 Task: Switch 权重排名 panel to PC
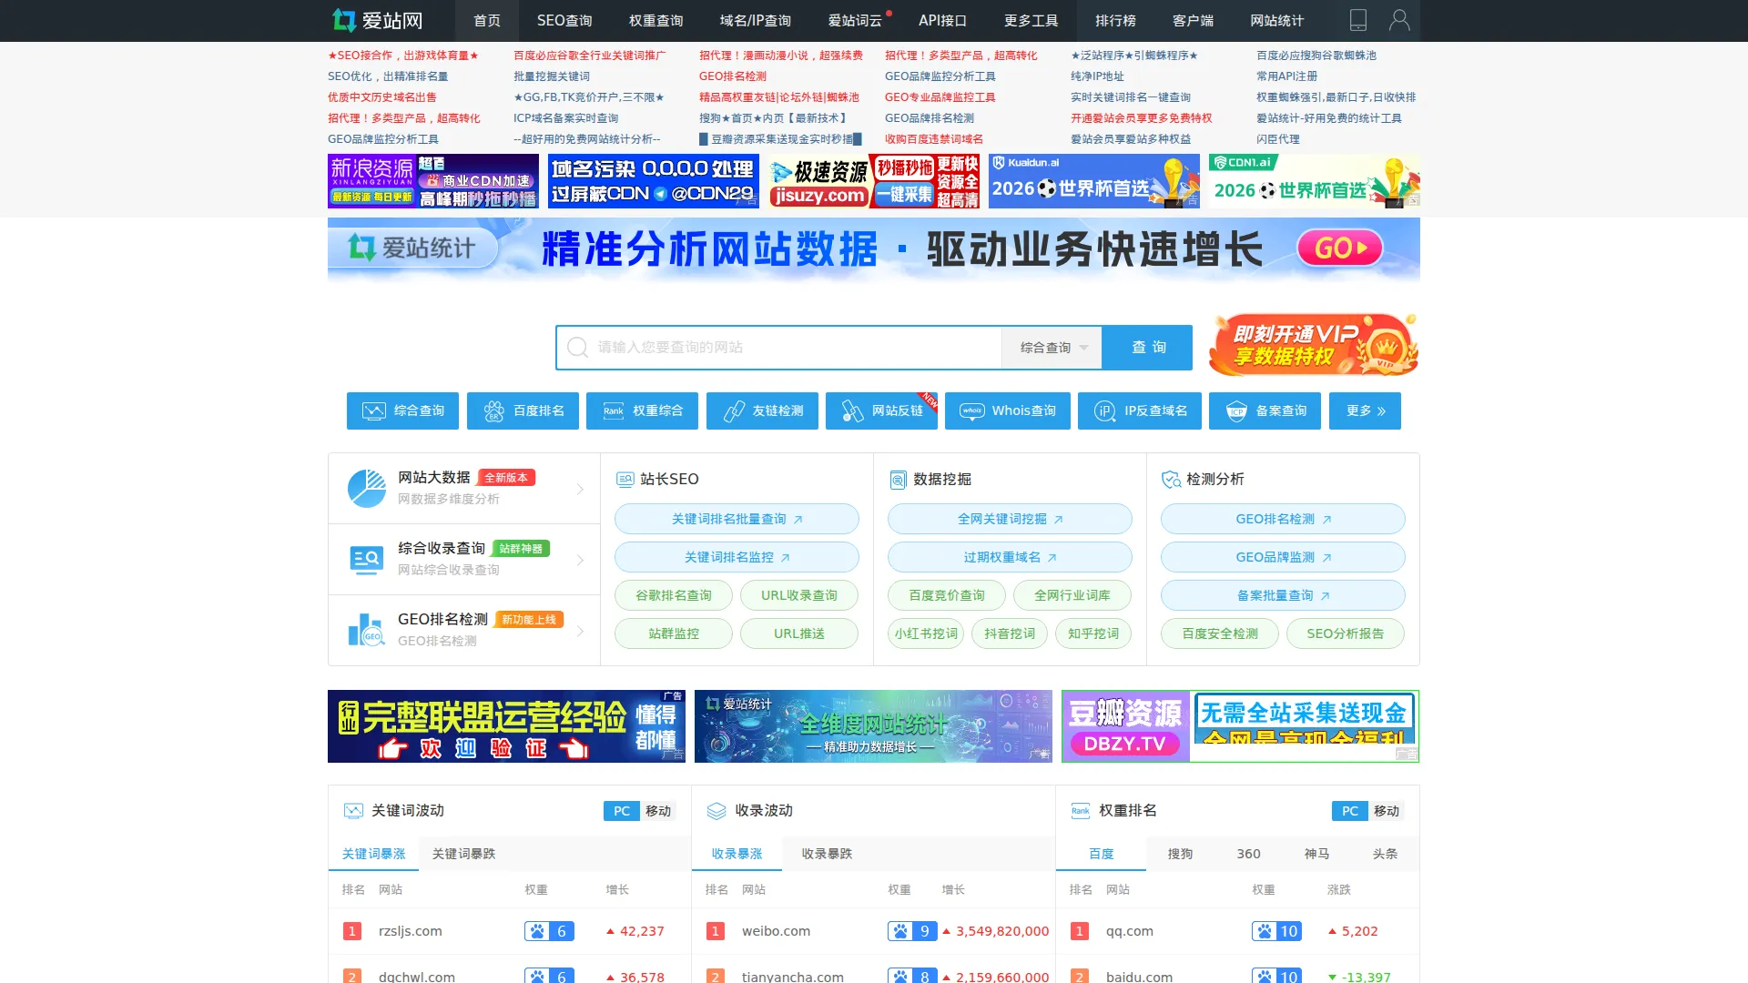click(x=1350, y=811)
